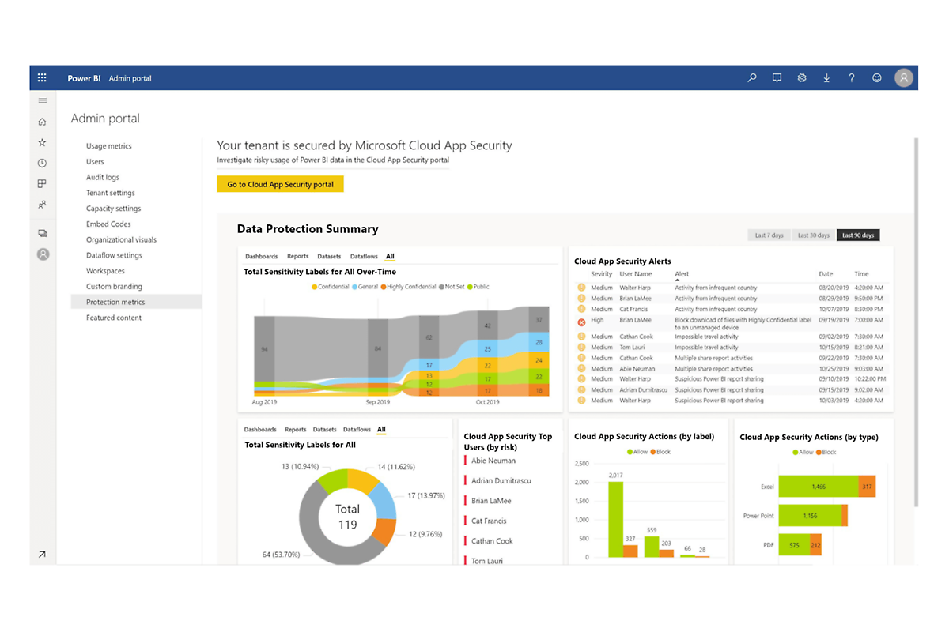Open Usage metrics in the admin menu
The width and height of the screenshot is (949, 632).
coord(109,146)
